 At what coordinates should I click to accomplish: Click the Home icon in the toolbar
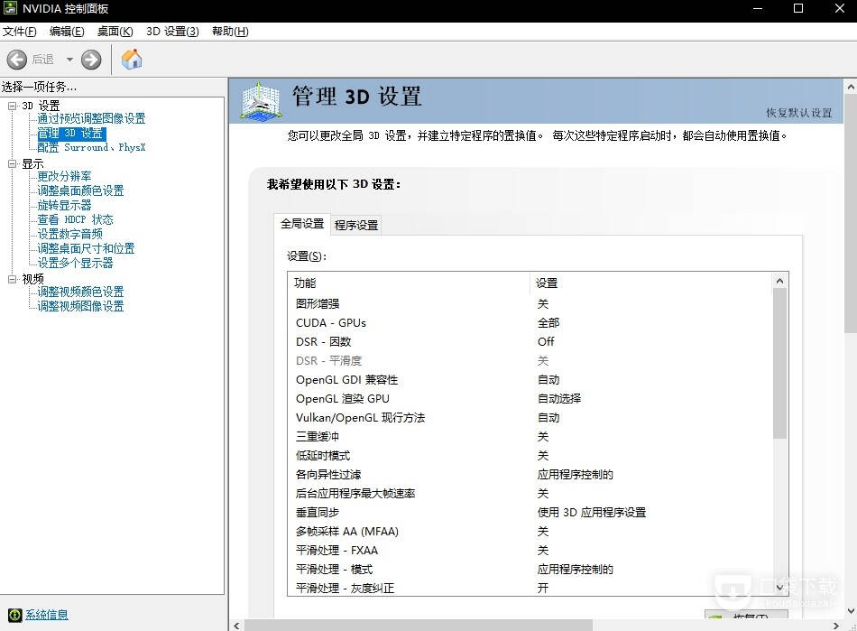(131, 60)
